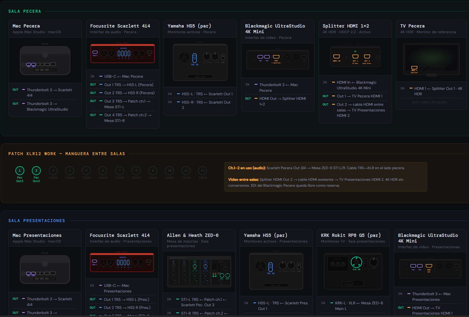Click 'Thunderbolt 3 → Blackmagic UltraStudio' on Mac Pecera
Screen dimensions: 469x317
point(45,106)
